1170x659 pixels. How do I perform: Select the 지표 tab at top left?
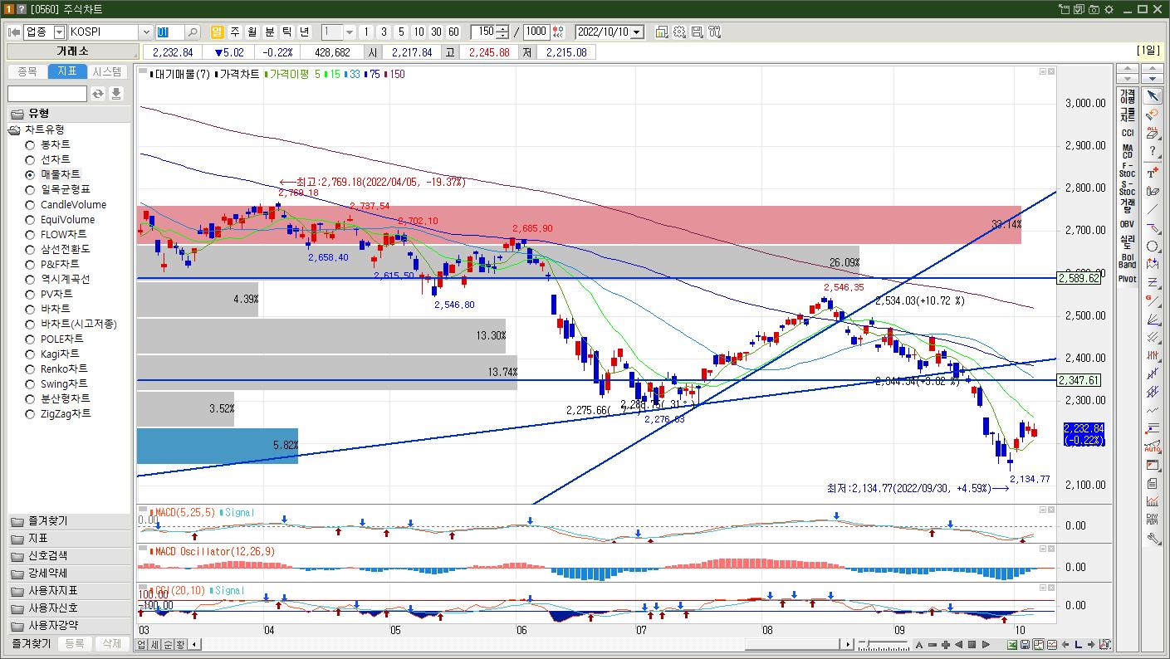click(x=67, y=72)
